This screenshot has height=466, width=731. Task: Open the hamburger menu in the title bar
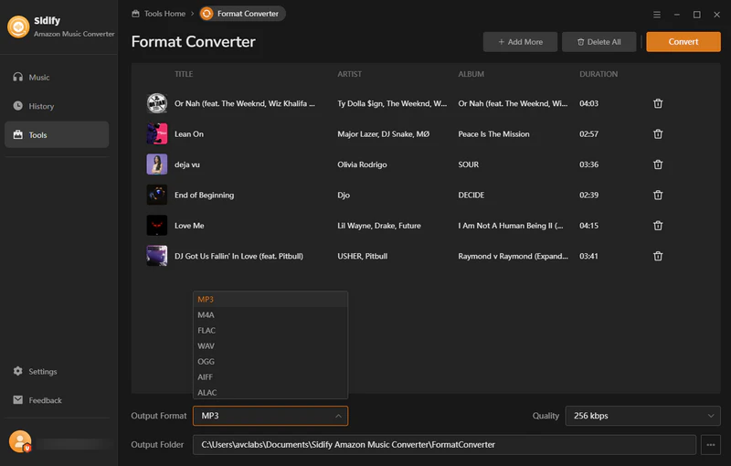click(657, 15)
